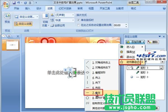This screenshot has height=112, width=168.
Task: Click the Office button logo
Action: coord(6,5)
